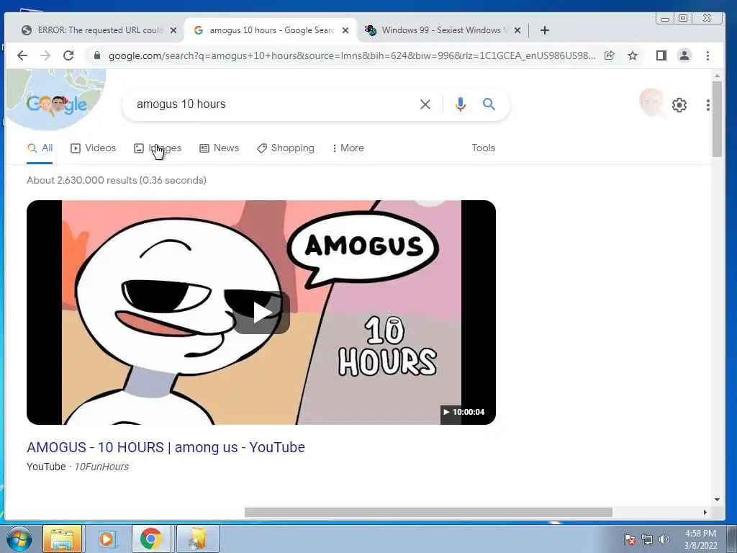Reload the Google search page
The image size is (737, 553).
[x=68, y=55]
